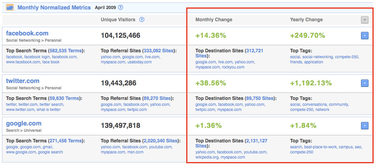This screenshot has height=166, width=376.
Task: Open the twitter.com site profile link
Action: click(x=22, y=81)
